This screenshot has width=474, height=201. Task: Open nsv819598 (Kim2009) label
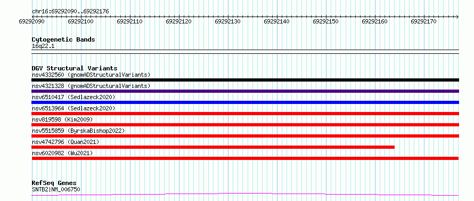coord(62,119)
